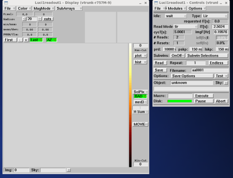This screenshot has height=178, width=233.
Task: Click the minus frame button
Action: tap(20, 40)
